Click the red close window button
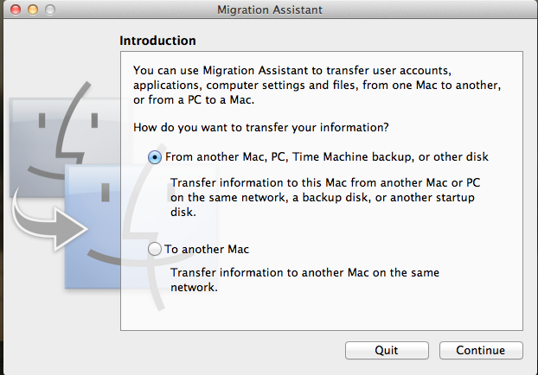Viewport: 538px width, 375px height. tap(16, 10)
